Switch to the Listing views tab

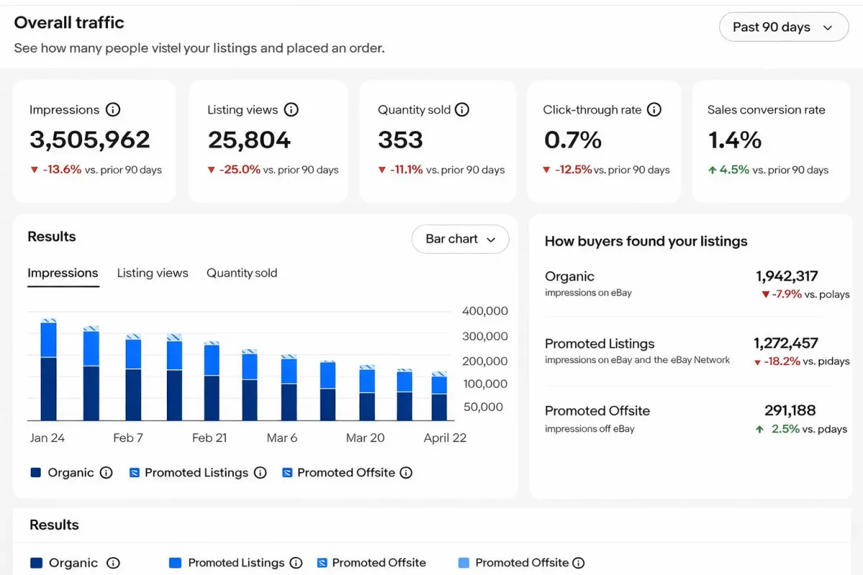[152, 273]
